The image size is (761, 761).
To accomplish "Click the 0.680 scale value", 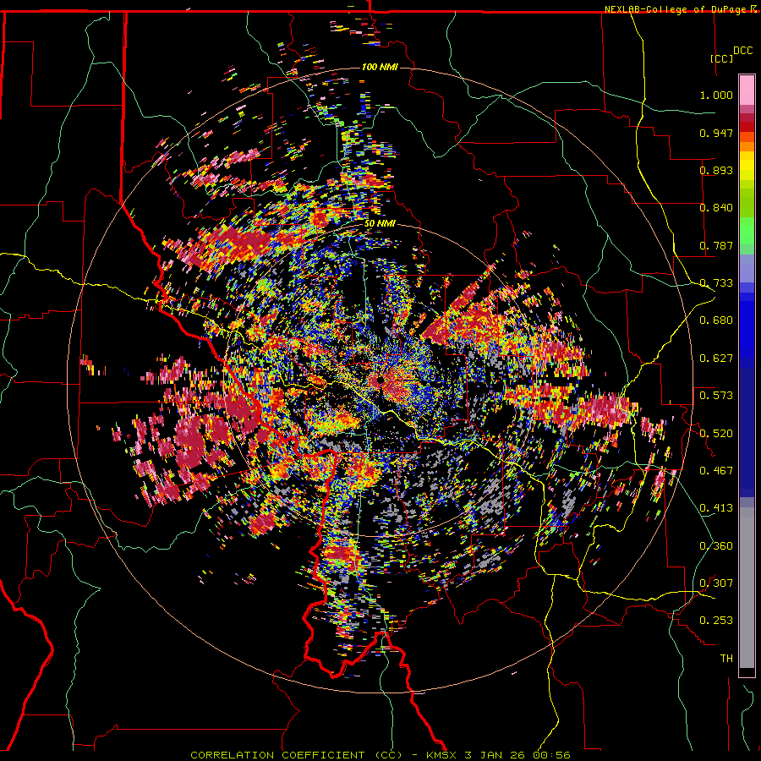I will coord(716,320).
